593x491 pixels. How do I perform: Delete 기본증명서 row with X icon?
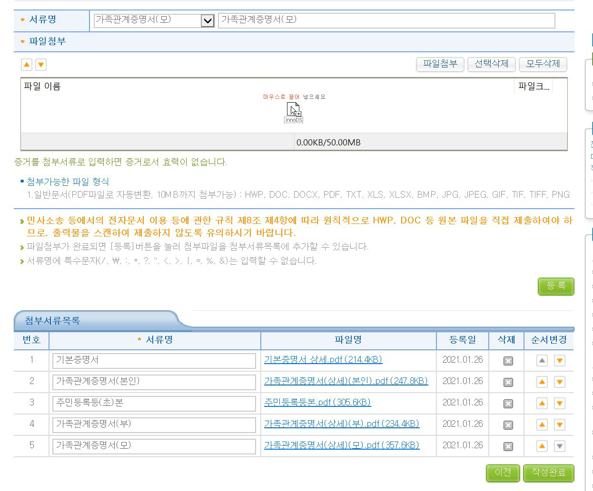pos(508,361)
